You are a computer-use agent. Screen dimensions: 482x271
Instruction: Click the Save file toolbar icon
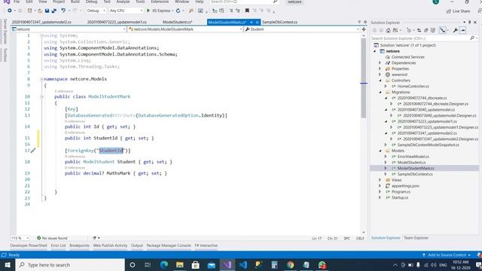pos(47,11)
